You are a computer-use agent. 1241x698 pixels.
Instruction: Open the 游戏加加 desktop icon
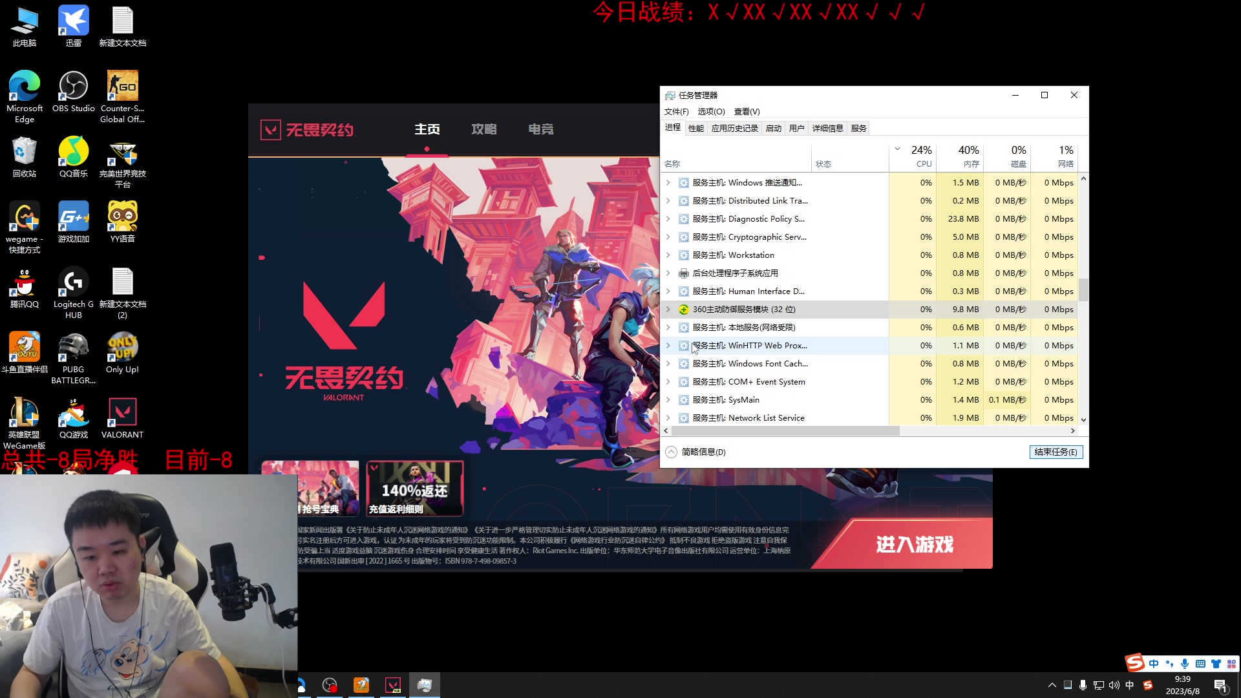tap(74, 222)
